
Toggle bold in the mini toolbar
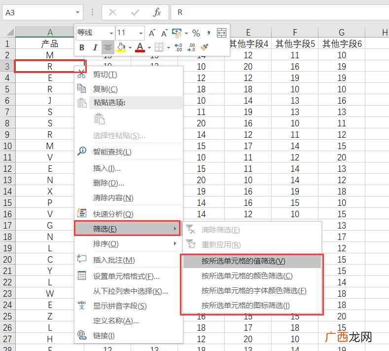[x=82, y=47]
